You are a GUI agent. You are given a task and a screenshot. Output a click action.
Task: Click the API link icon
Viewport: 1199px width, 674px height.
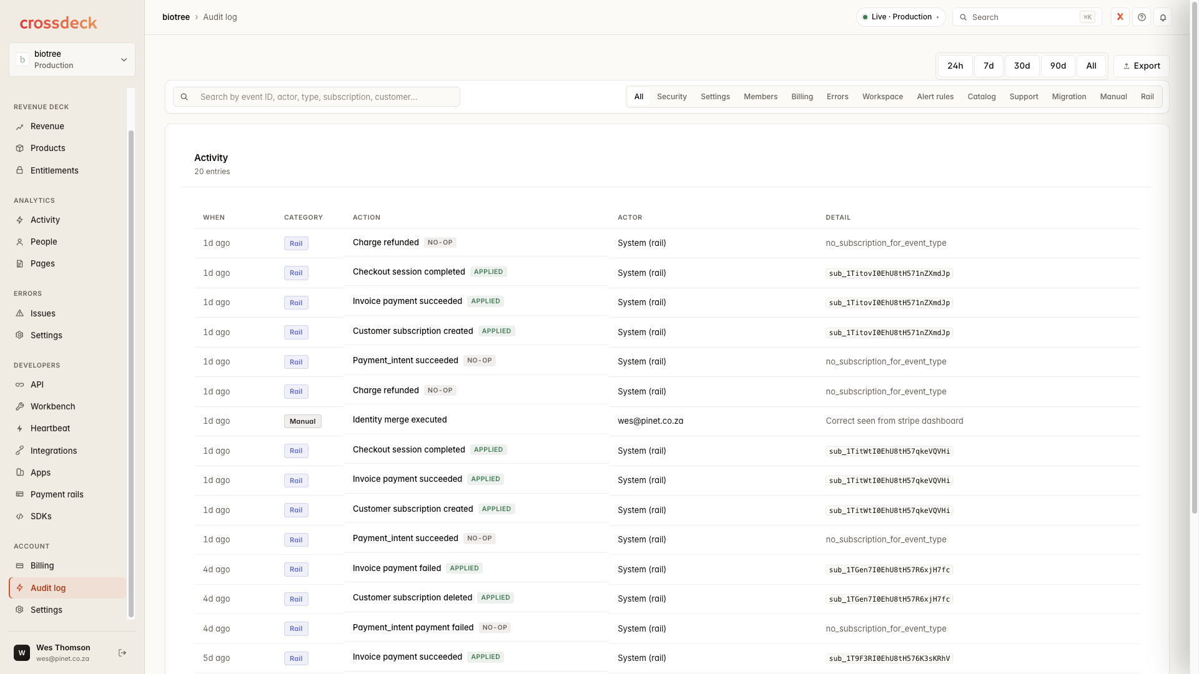point(19,385)
